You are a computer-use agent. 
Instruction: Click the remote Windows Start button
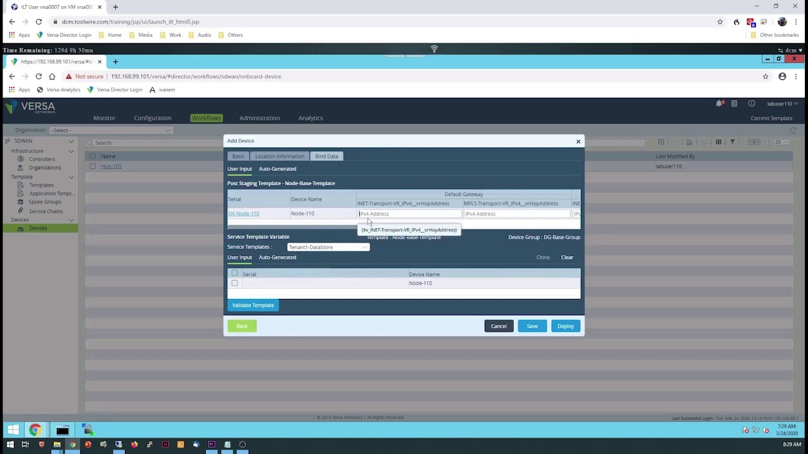pyautogui.click(x=13, y=430)
